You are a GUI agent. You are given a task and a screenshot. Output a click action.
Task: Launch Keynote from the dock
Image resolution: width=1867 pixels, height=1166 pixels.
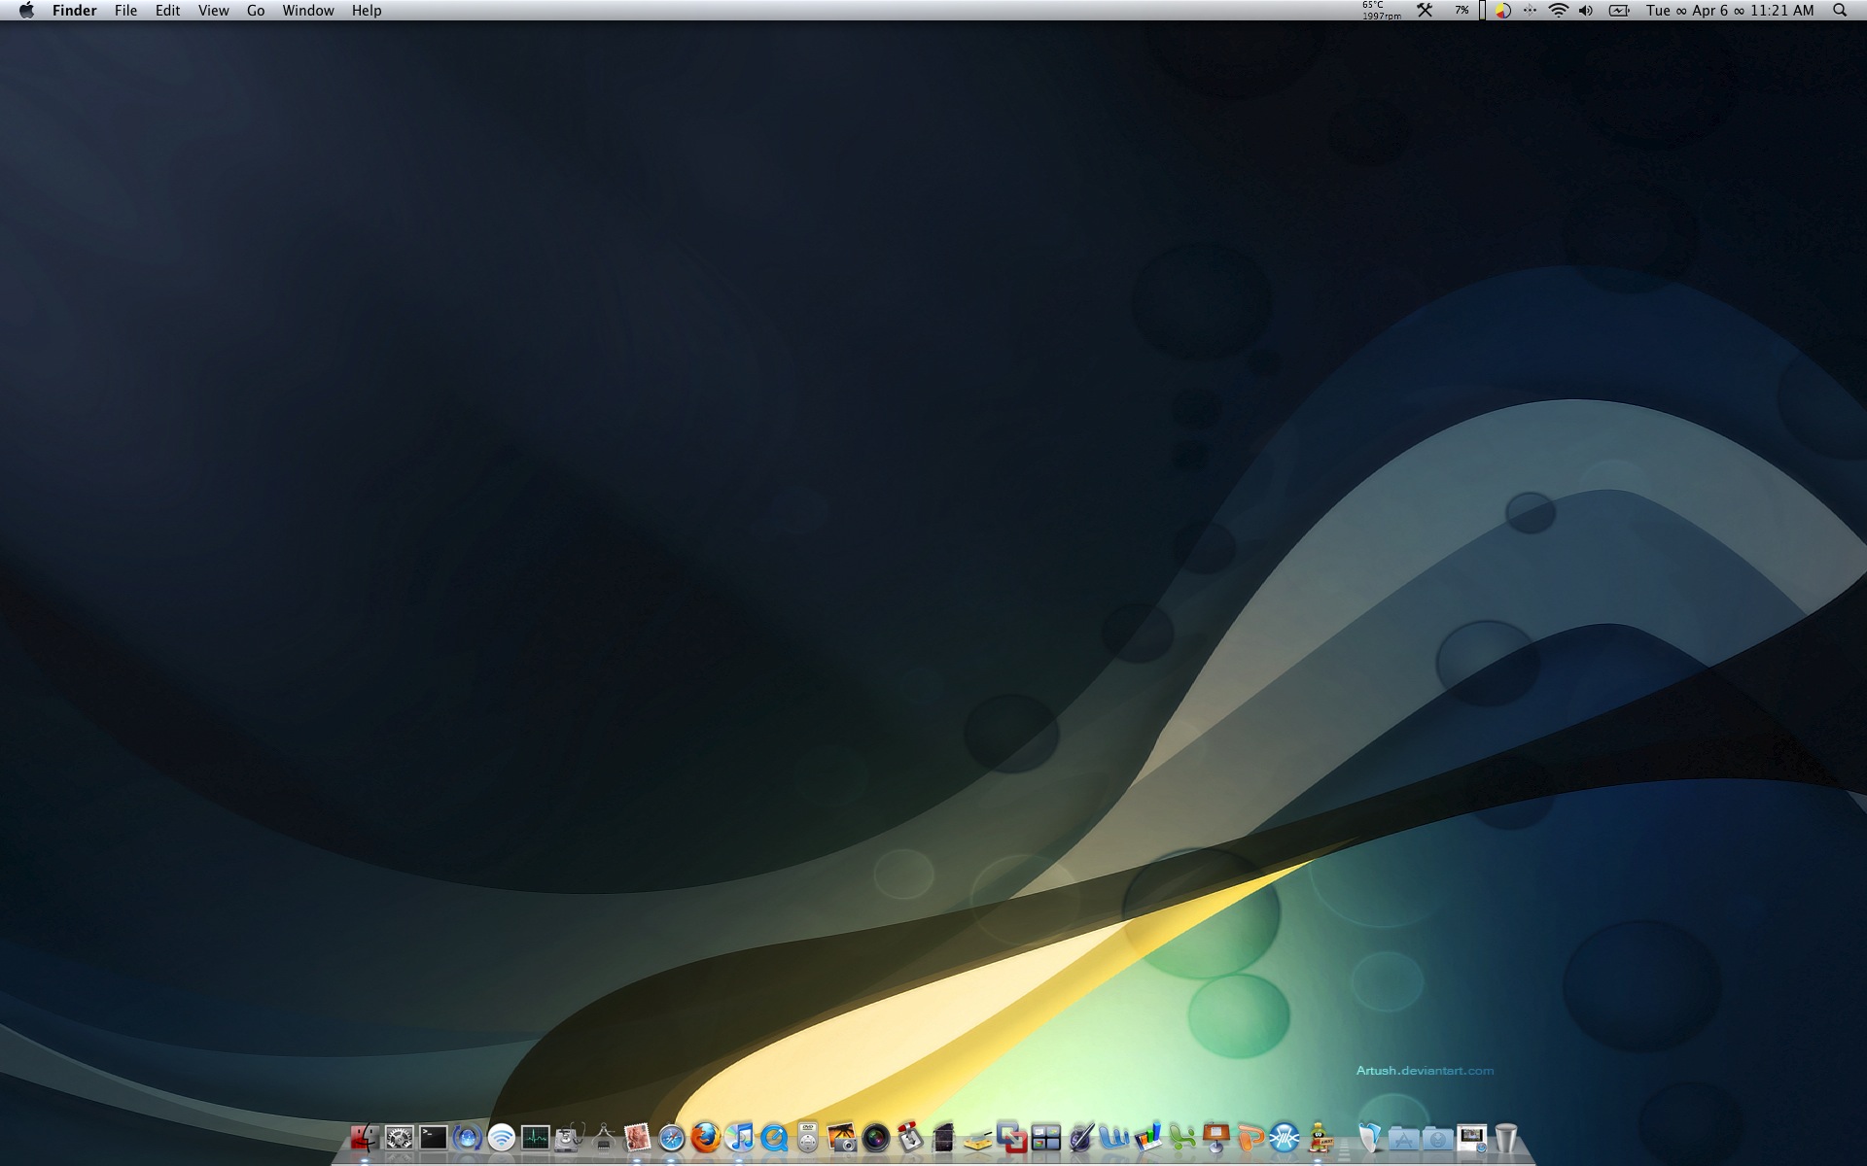pos(1216,1138)
